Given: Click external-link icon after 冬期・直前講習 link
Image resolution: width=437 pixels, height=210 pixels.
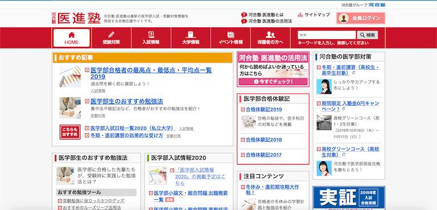Looking at the screenshot, I should click(x=353, y=73).
